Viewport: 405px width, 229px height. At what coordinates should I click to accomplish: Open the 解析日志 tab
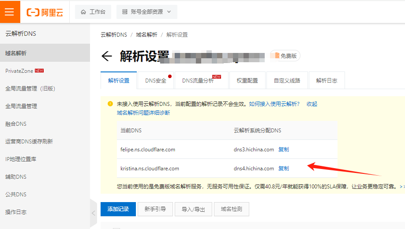pyautogui.click(x=326, y=81)
